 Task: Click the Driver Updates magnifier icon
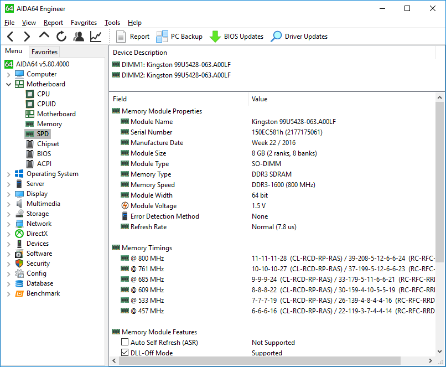276,37
